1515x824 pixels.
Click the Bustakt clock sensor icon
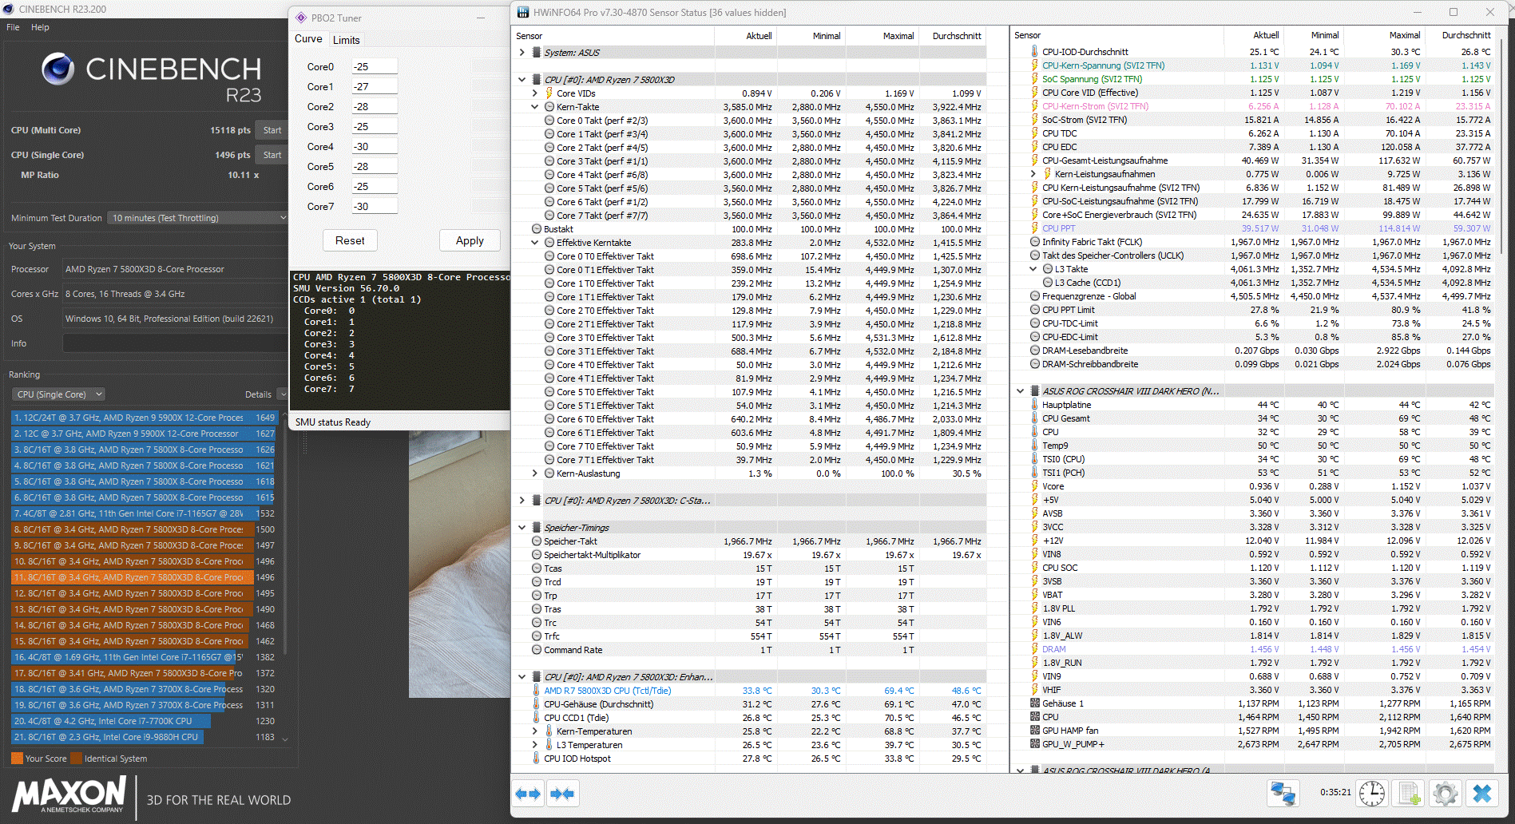pos(537,229)
